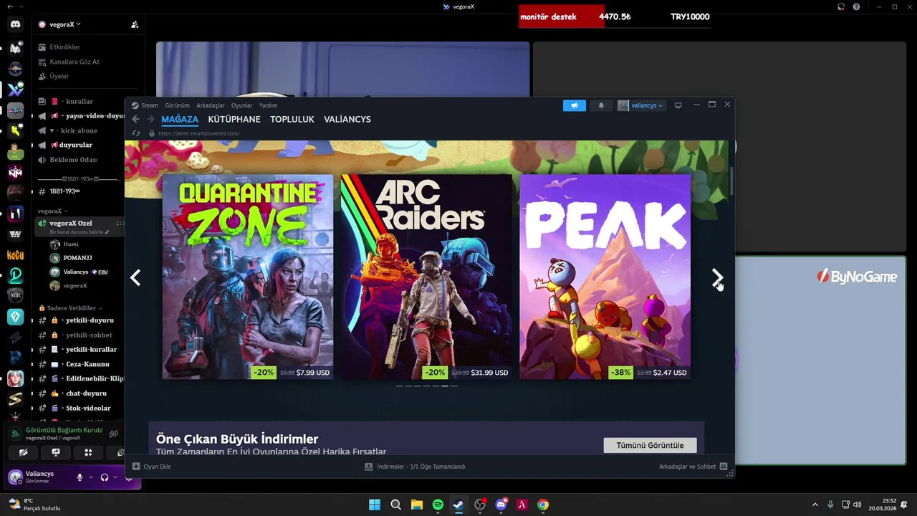
Task: Open the taskbar weather widget
Action: pos(34,505)
